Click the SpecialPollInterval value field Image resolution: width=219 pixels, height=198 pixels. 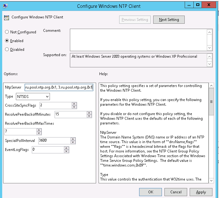coord(55,141)
